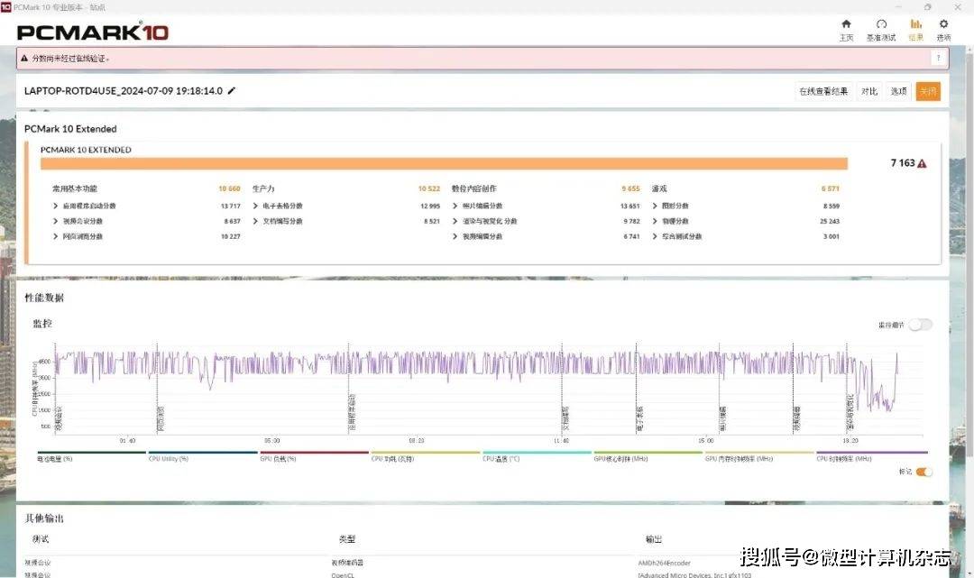
Task: Click the 'PCMark 10 Extended' heading
Action: click(70, 129)
